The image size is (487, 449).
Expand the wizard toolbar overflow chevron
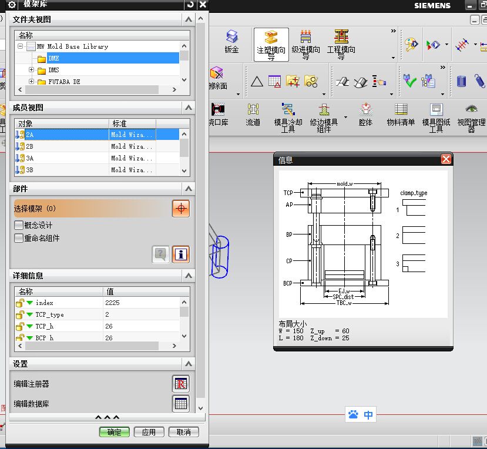tap(393, 31)
